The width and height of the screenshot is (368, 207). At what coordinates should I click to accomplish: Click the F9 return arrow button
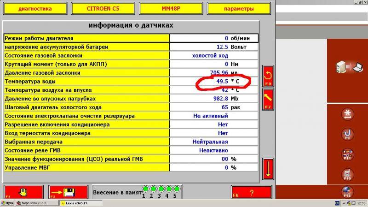point(268,76)
